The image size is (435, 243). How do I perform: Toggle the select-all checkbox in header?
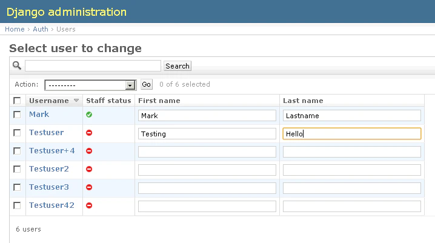(17, 101)
